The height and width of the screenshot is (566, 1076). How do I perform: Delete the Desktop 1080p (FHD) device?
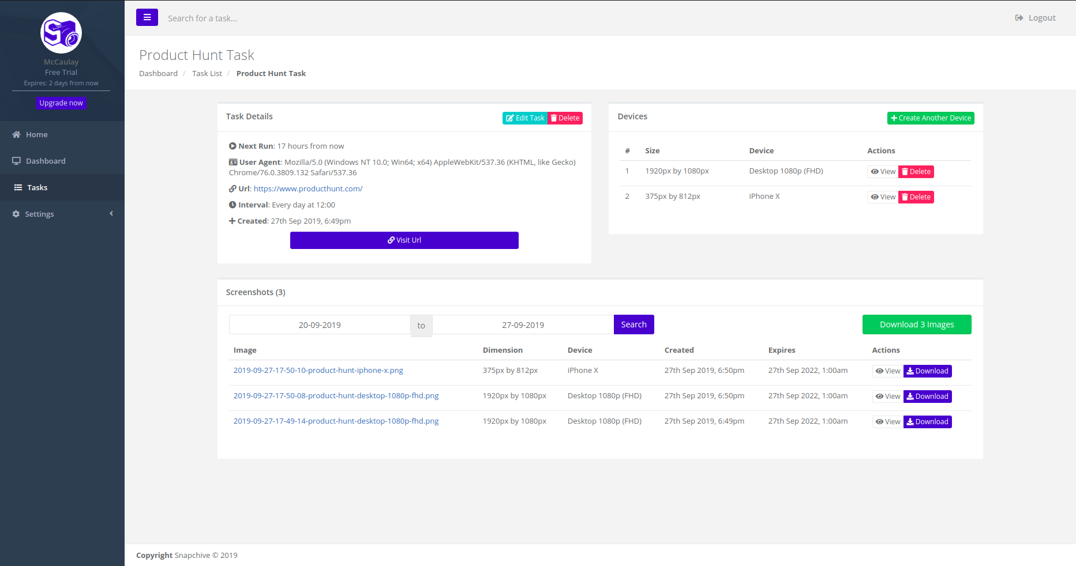click(x=916, y=172)
